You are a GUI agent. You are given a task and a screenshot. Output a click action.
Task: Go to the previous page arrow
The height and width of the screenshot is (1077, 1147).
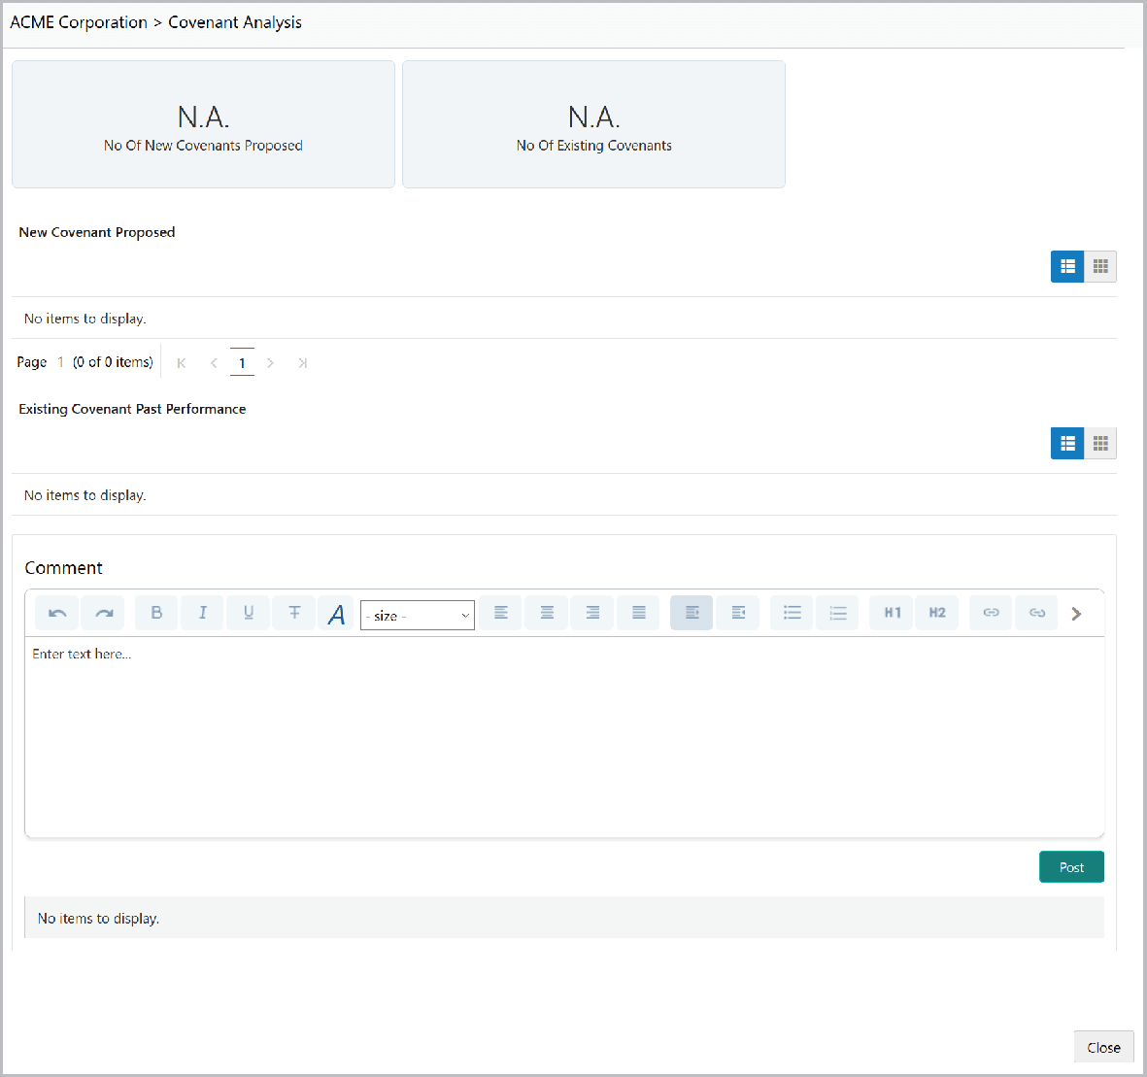(x=214, y=363)
